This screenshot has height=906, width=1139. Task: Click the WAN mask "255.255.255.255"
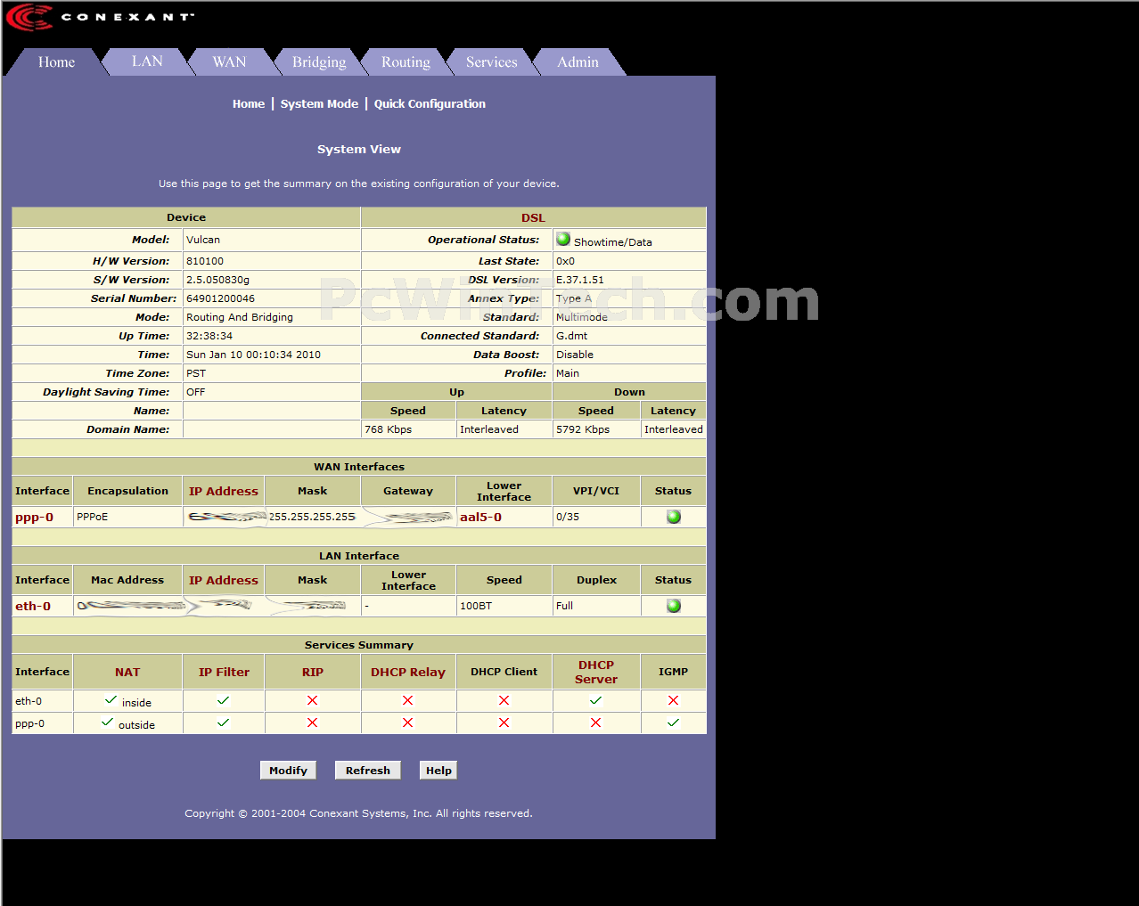tap(312, 517)
